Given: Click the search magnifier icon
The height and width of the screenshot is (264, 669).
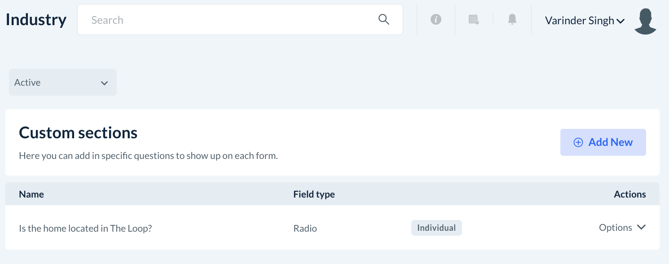Looking at the screenshot, I should [x=383, y=19].
